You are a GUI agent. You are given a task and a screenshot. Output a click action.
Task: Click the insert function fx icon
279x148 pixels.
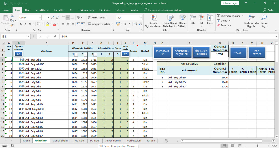pos(55,36)
